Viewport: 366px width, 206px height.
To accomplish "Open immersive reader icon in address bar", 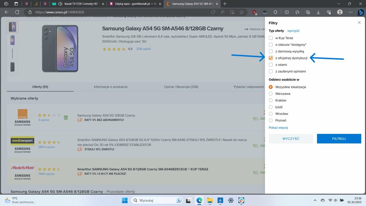I will (232, 12).
